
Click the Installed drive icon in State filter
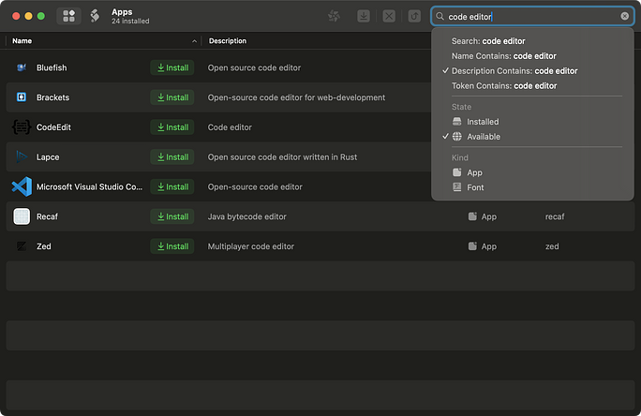point(457,122)
